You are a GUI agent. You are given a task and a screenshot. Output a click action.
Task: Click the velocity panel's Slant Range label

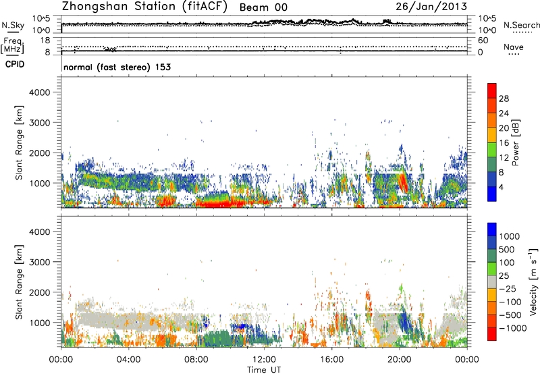coord(19,282)
